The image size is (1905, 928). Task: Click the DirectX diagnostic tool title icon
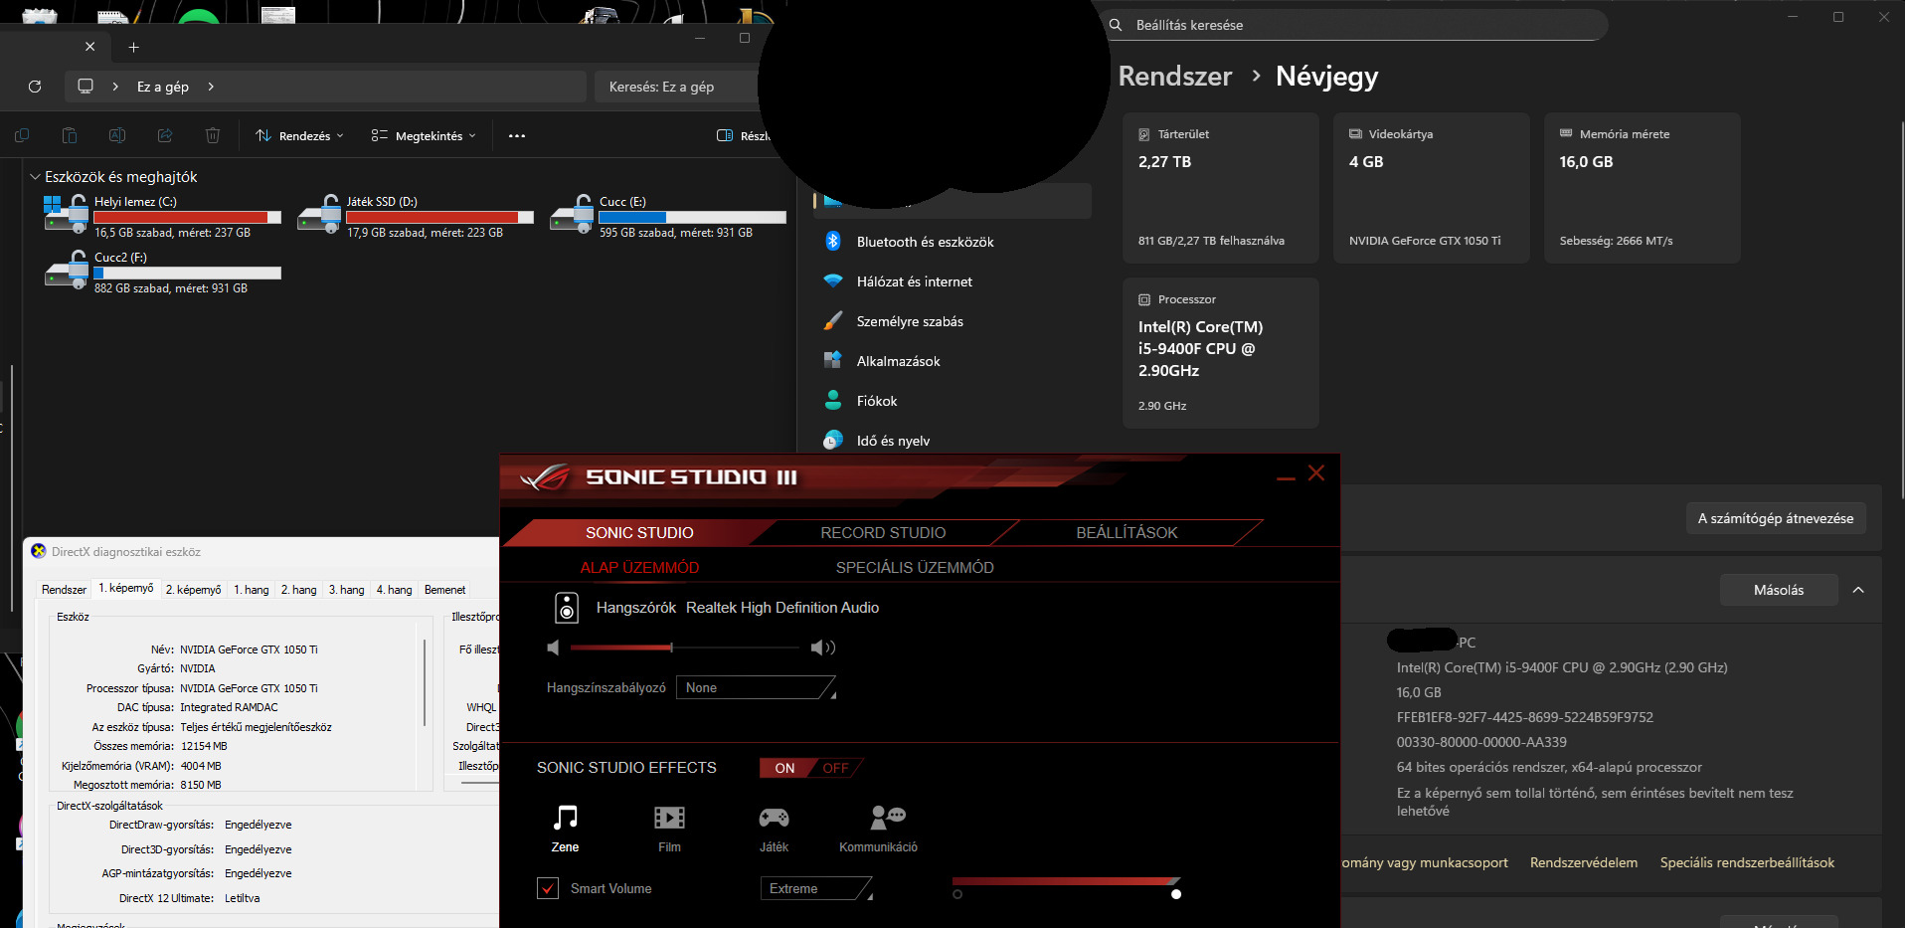[x=39, y=551]
